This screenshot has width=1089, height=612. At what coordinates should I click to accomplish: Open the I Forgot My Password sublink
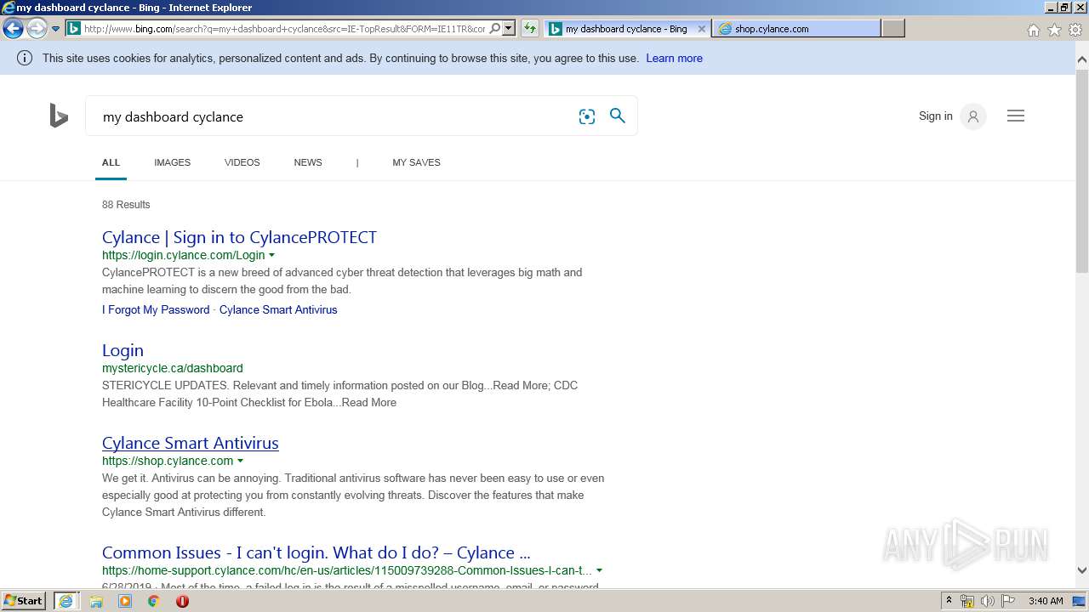[156, 309]
